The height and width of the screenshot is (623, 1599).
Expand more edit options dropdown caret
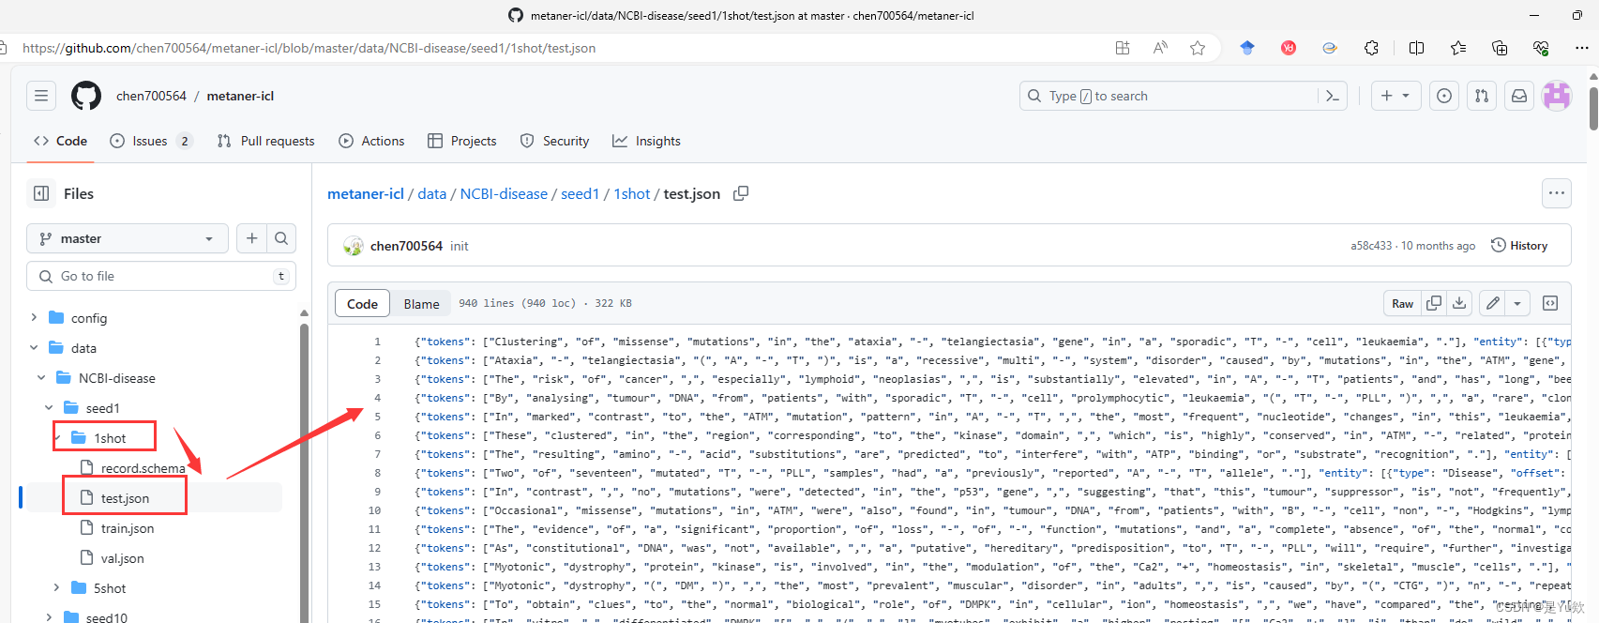1517,303
